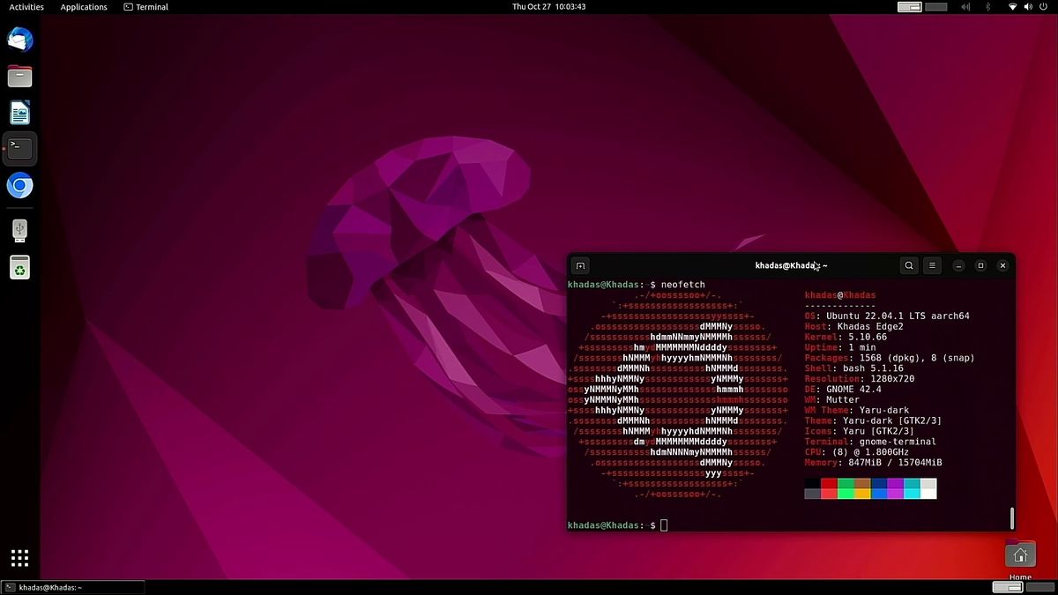Image resolution: width=1058 pixels, height=595 pixels.
Task: Open the USB drive icon in dock
Action: 19,230
